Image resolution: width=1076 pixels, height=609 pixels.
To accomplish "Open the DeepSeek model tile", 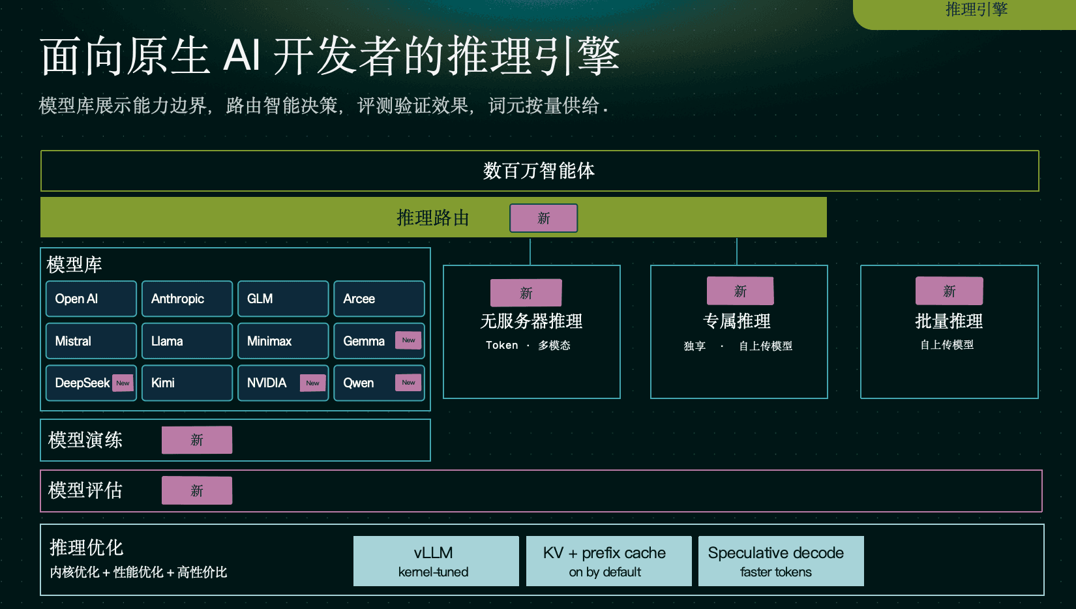I will 91,383.
